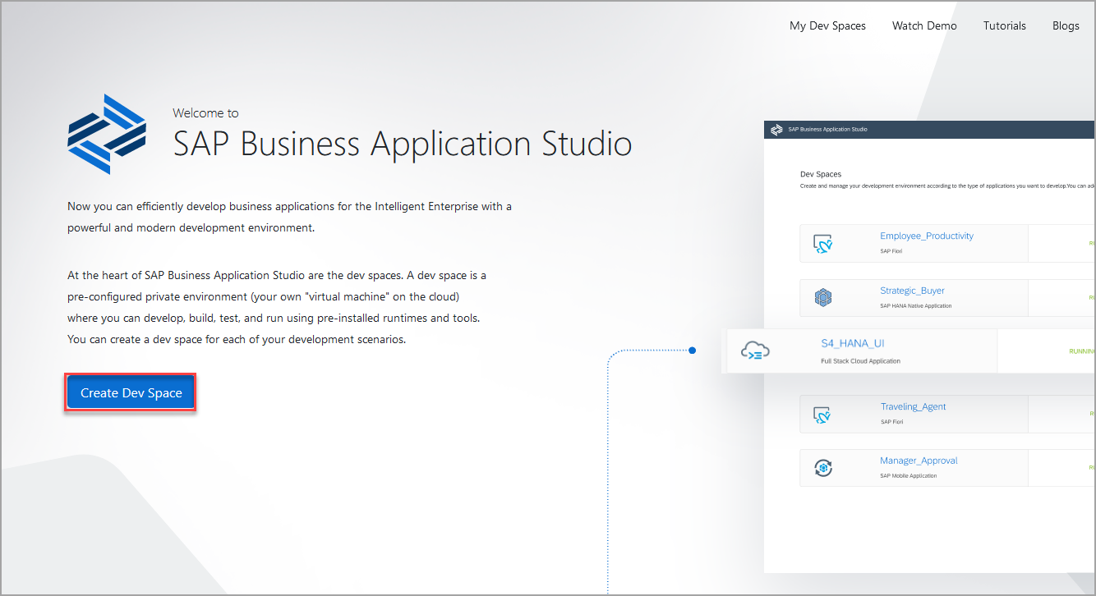This screenshot has width=1096, height=596.
Task: Click the 'Welcome to' text above title
Action: click(206, 113)
